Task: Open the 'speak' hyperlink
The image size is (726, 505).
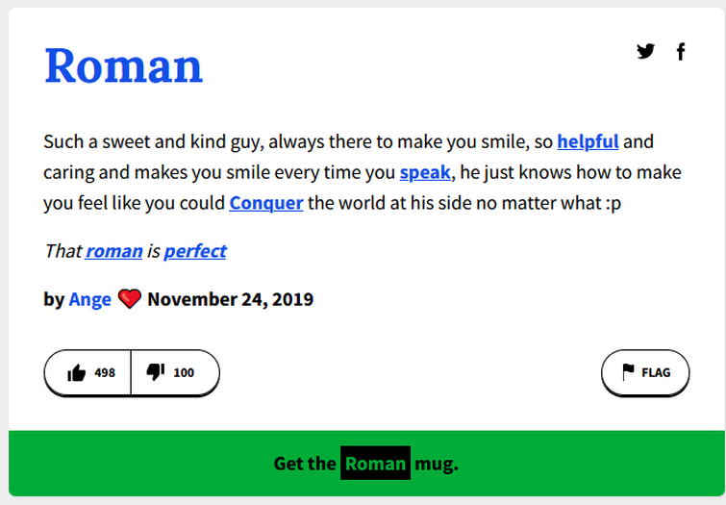Action: coord(425,172)
